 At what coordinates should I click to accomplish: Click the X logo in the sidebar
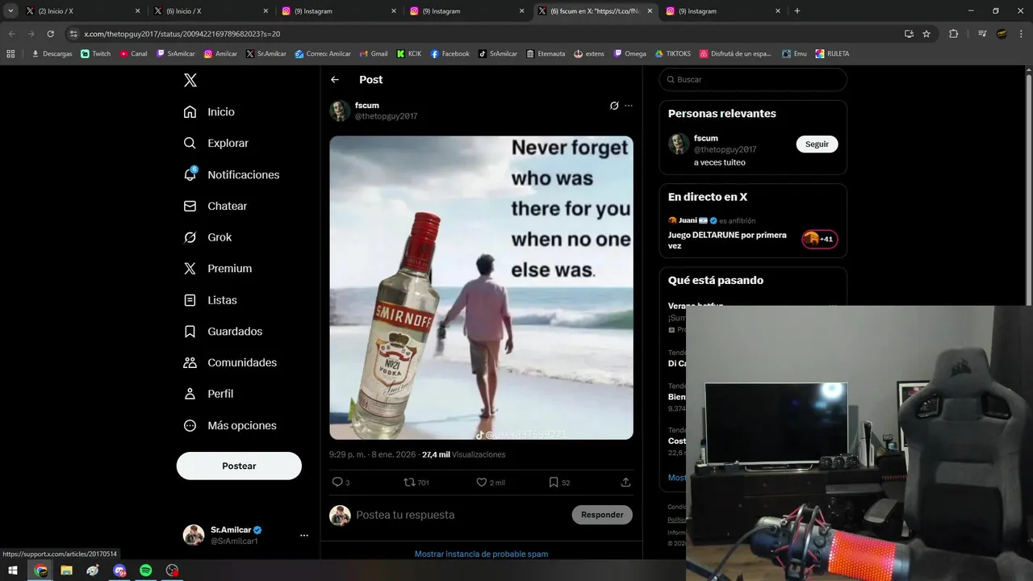tap(190, 80)
